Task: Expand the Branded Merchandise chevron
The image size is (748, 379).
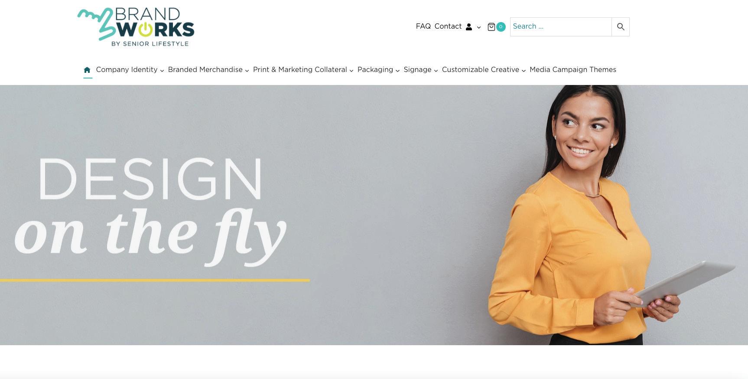Action: (247, 71)
